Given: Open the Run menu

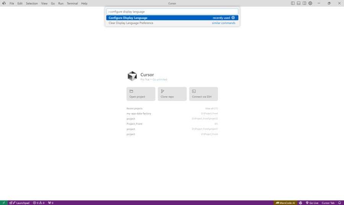Looking at the screenshot, I should pos(61,3).
